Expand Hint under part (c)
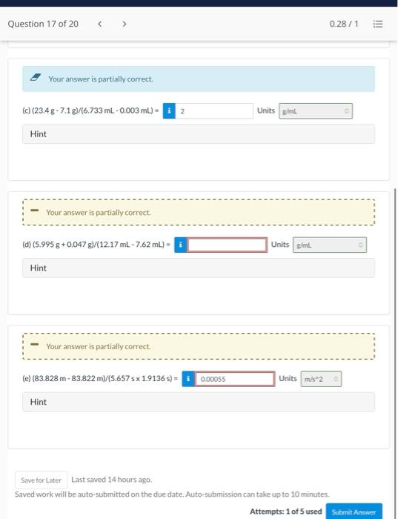The image size is (398, 519). pos(199,133)
